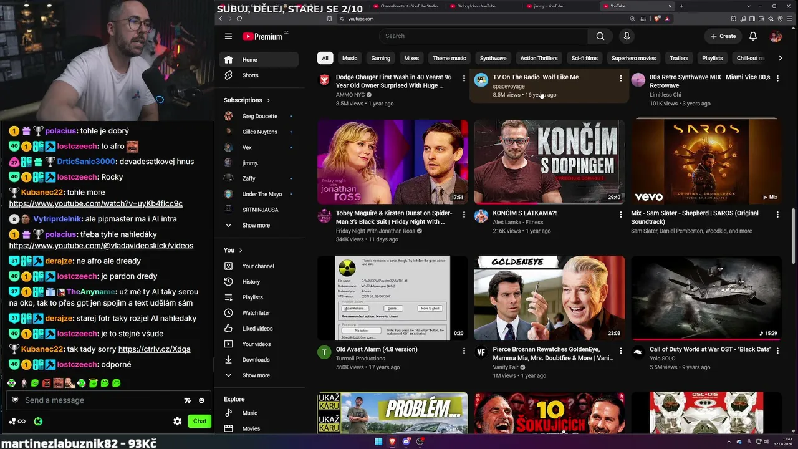Select the Music filter chip
The width and height of the screenshot is (798, 449).
point(350,58)
